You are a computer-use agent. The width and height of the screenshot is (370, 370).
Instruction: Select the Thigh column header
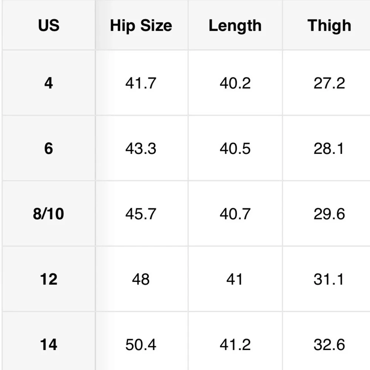(329, 26)
